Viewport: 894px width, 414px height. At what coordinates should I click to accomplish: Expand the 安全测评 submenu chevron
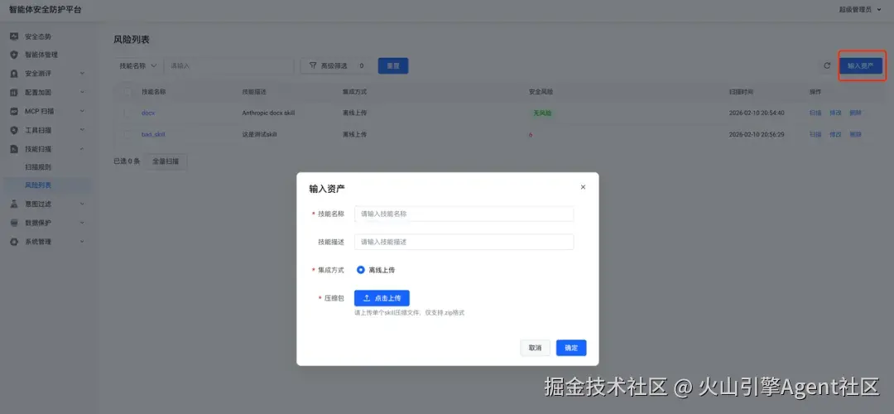click(82, 74)
